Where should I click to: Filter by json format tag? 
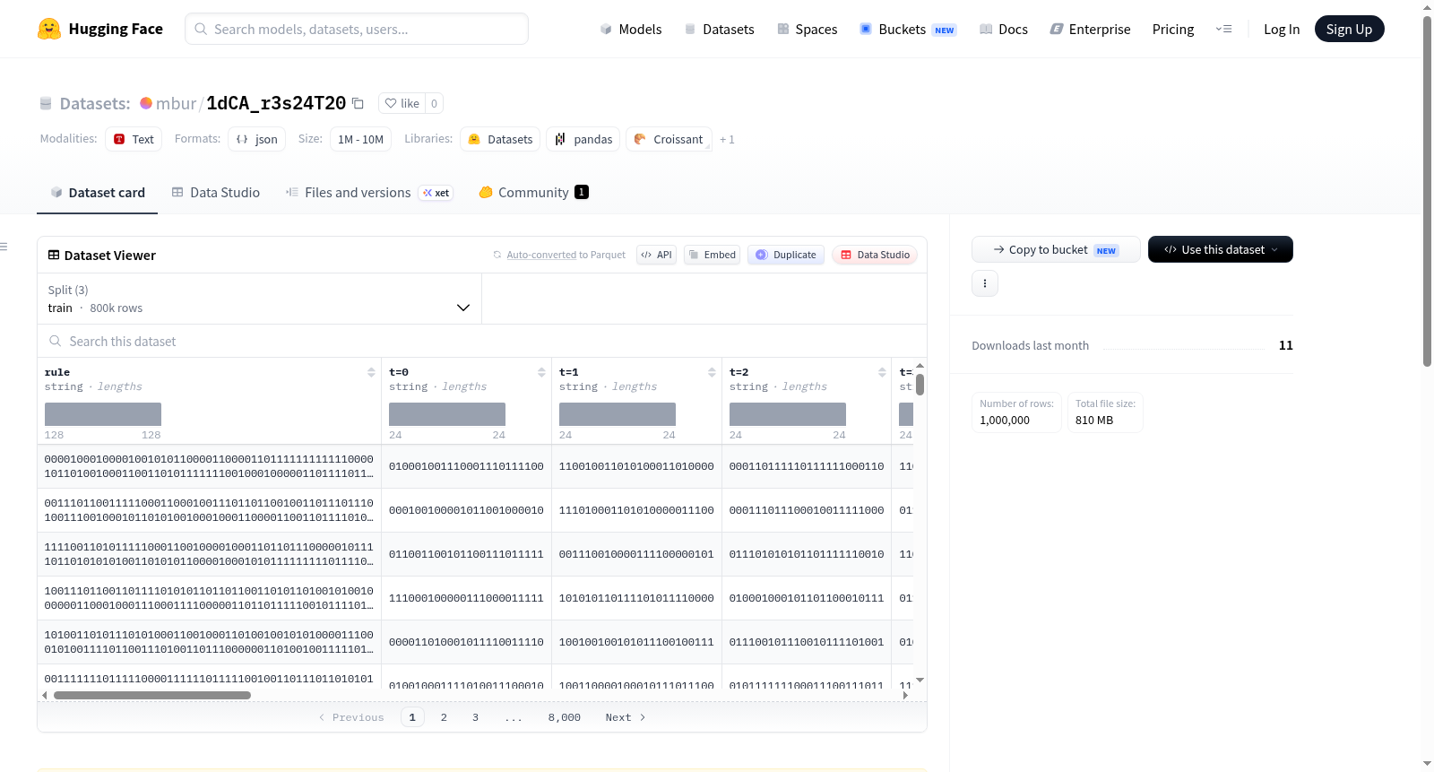(x=257, y=139)
